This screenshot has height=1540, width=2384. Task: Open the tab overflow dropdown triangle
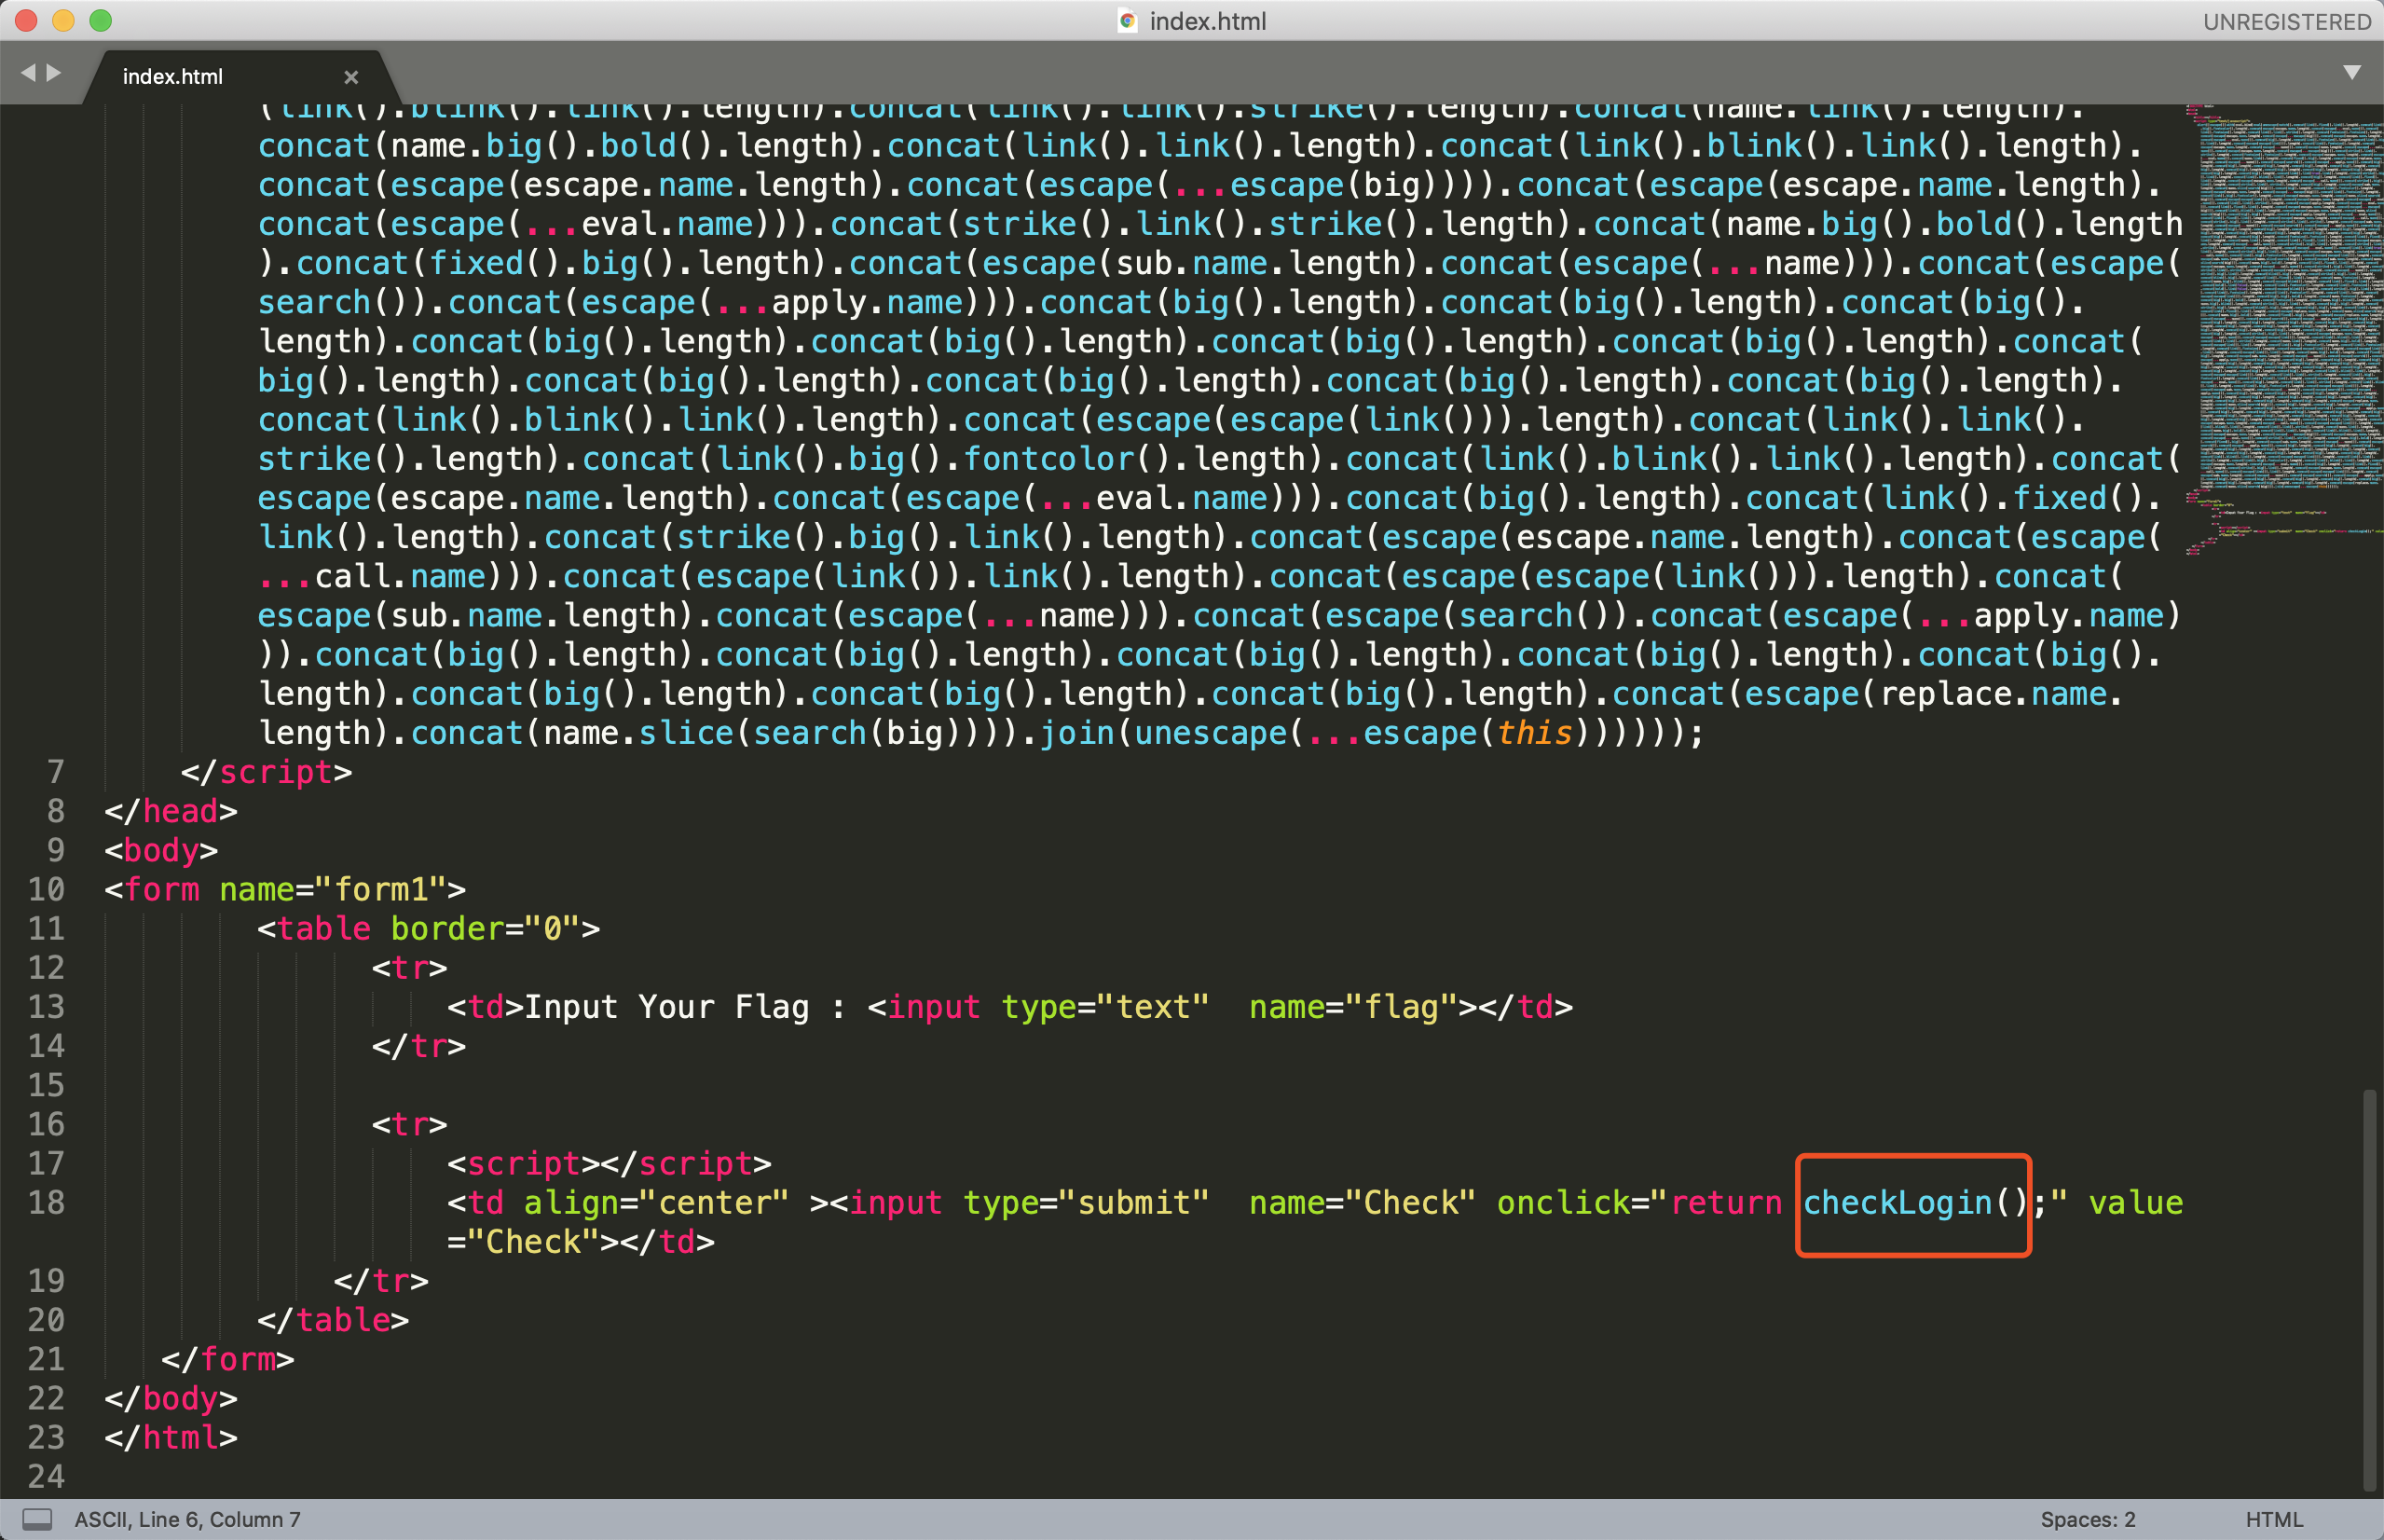pos(2354,72)
